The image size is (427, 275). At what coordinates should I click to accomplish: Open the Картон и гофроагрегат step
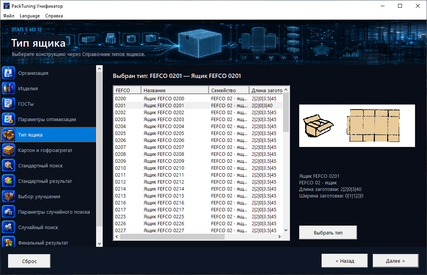(x=49, y=150)
